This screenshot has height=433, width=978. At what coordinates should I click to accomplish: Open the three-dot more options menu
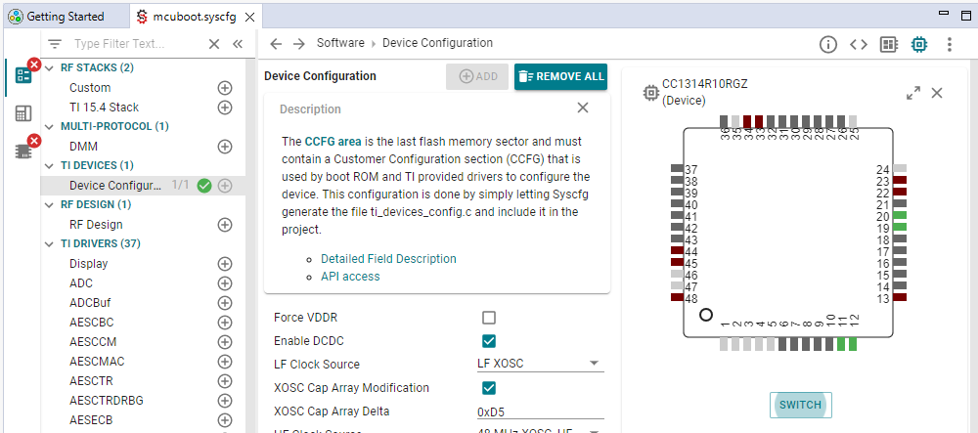pos(949,44)
